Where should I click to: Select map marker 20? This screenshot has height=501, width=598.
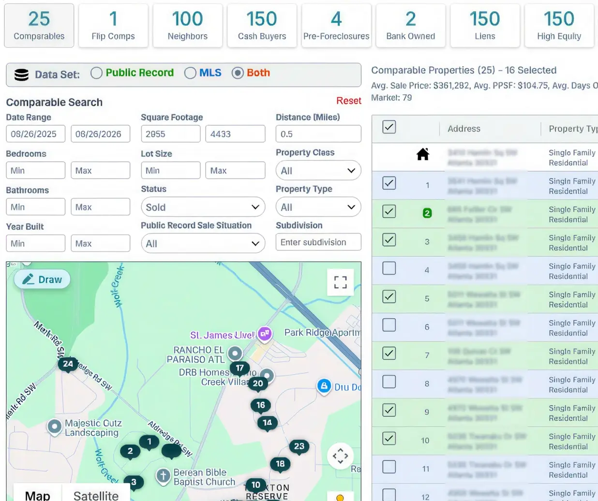(x=258, y=384)
